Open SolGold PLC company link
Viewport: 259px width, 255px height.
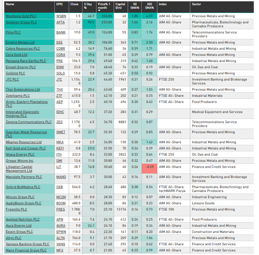click(x=15, y=73)
